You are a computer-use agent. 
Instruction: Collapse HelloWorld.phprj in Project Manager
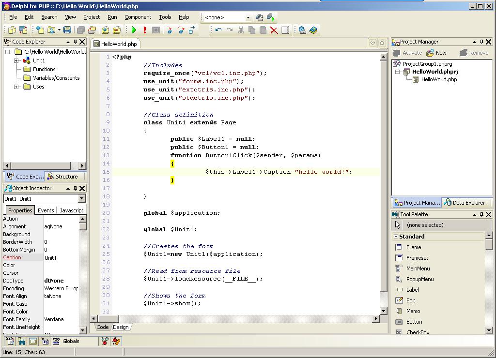pos(398,72)
